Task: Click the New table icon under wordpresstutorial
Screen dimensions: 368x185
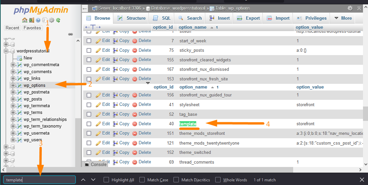Action: click(19, 58)
